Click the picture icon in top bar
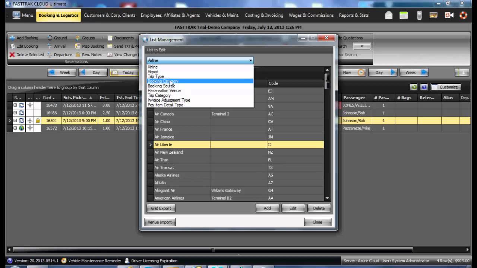The width and height of the screenshot is (477, 268). click(x=433, y=15)
